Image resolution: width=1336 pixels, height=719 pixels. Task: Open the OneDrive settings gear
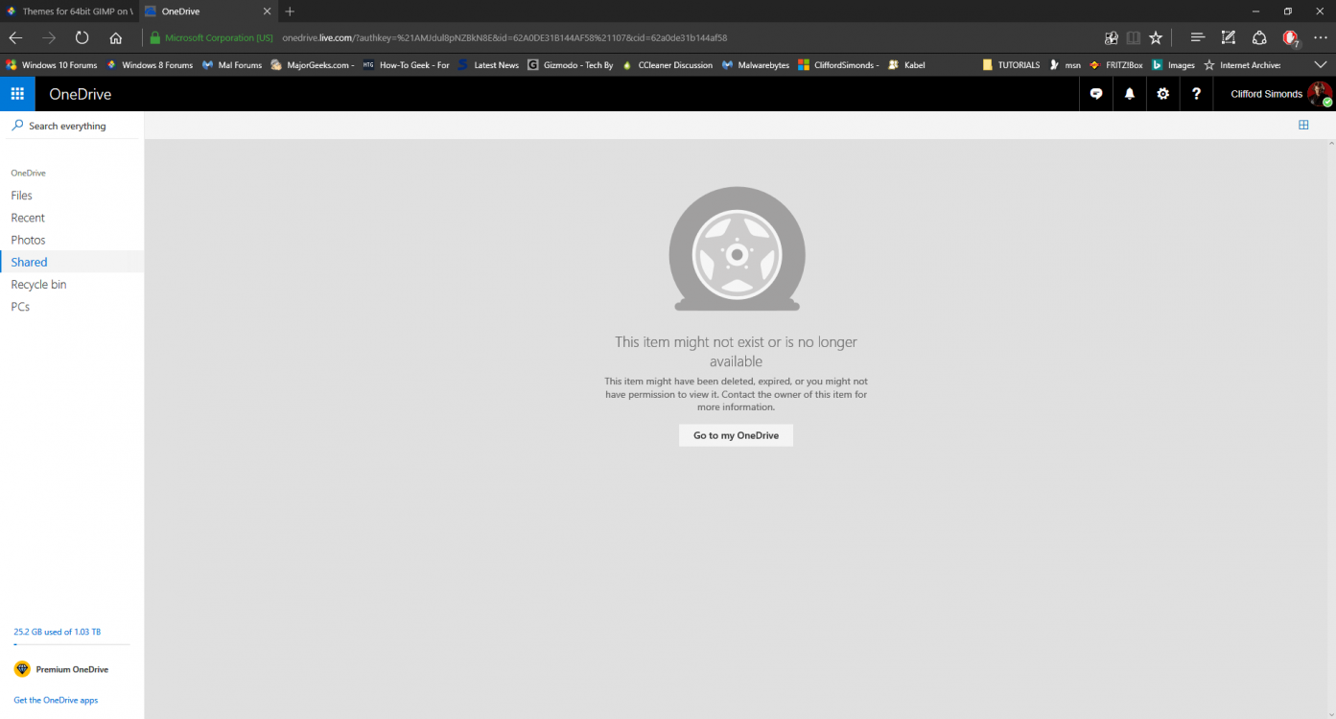click(1162, 94)
